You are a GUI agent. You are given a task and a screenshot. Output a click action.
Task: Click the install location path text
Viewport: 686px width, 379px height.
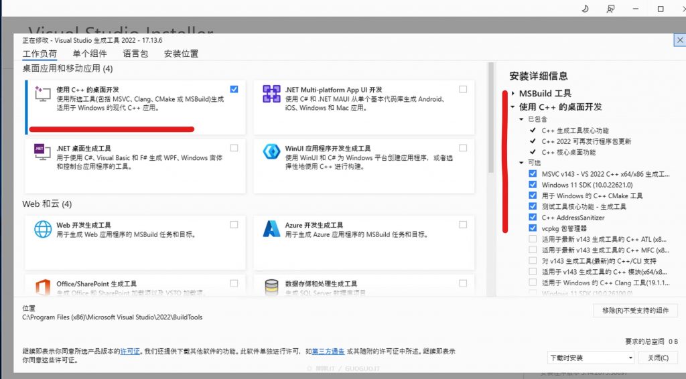coord(113,317)
